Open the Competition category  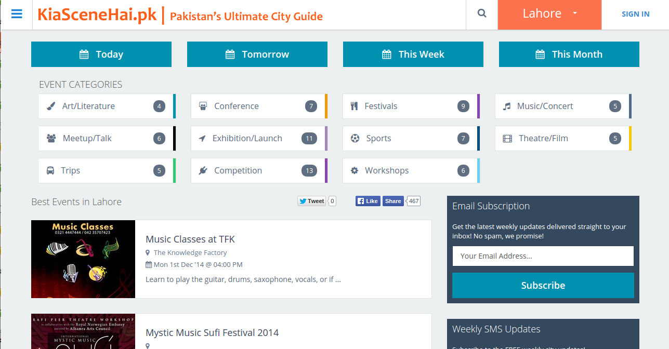point(259,171)
